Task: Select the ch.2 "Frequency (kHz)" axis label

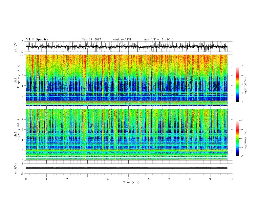Action: [18, 131]
